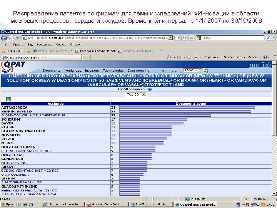Open the Сервис command bar dropdown
Image resolution: width=277 pixels, height=208 pixels.
tap(254, 57)
